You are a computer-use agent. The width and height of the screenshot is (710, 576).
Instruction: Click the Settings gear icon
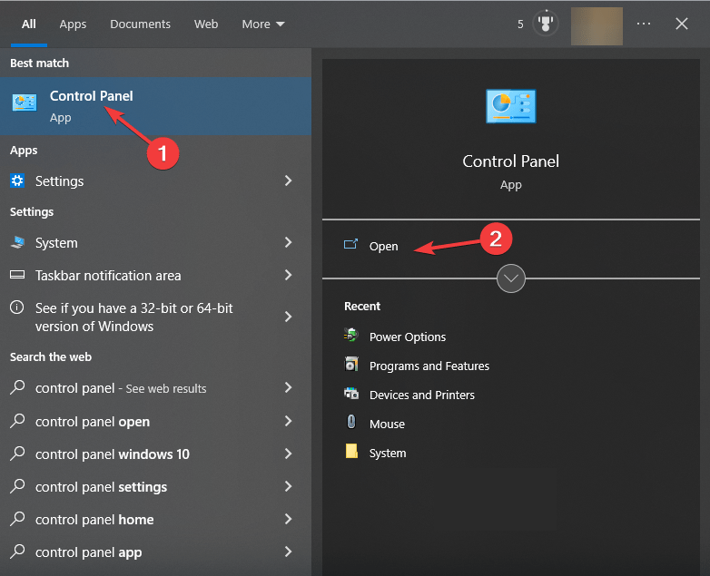pos(17,181)
